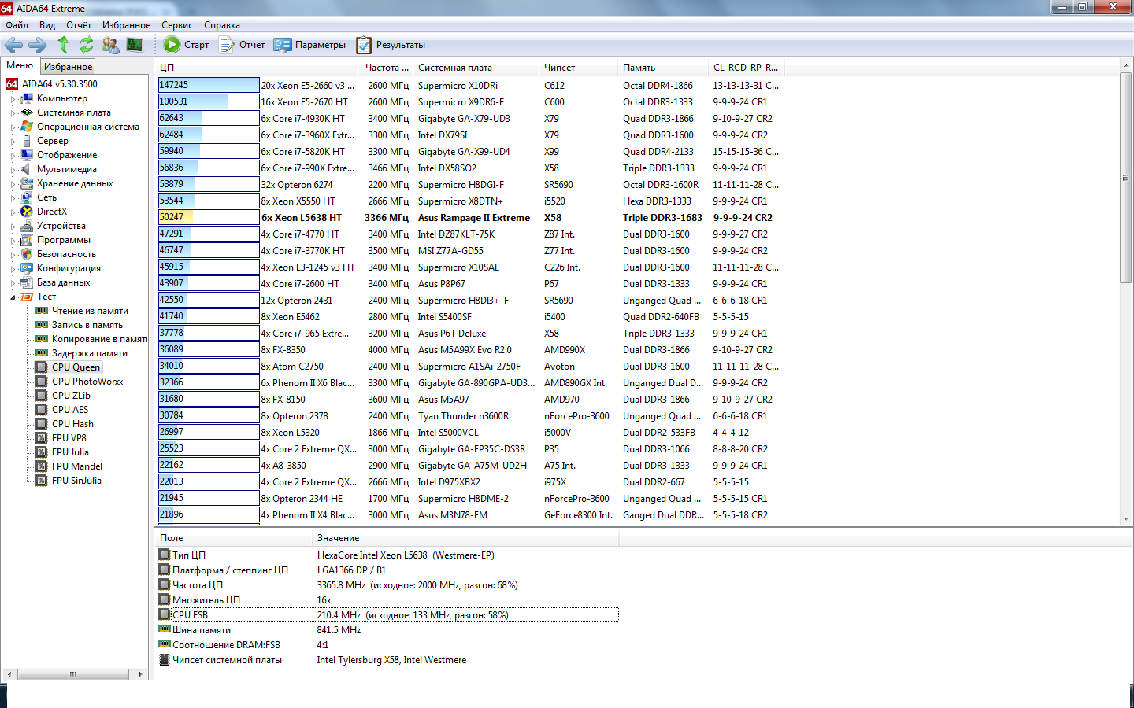
Task: Select the 20x Xeon E5-2660 v3 result row
Action: click(471, 86)
